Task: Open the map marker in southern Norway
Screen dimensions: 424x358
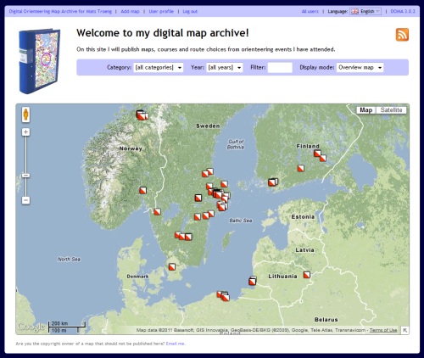Action: click(143, 190)
